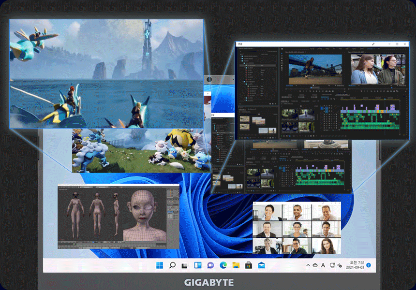The image size is (416, 290).
Task: Click the OneDrive cloud tray icon
Action: (315, 265)
